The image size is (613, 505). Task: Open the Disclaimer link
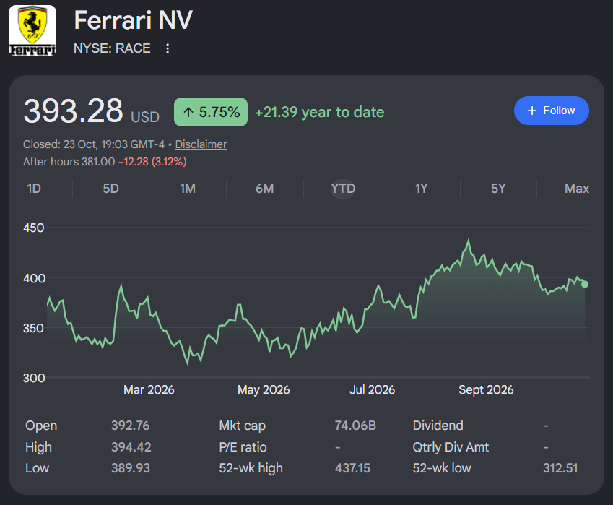click(x=201, y=144)
